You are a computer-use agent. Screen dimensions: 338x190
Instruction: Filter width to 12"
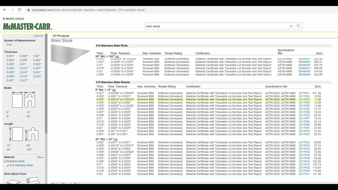[x=29, y=112]
